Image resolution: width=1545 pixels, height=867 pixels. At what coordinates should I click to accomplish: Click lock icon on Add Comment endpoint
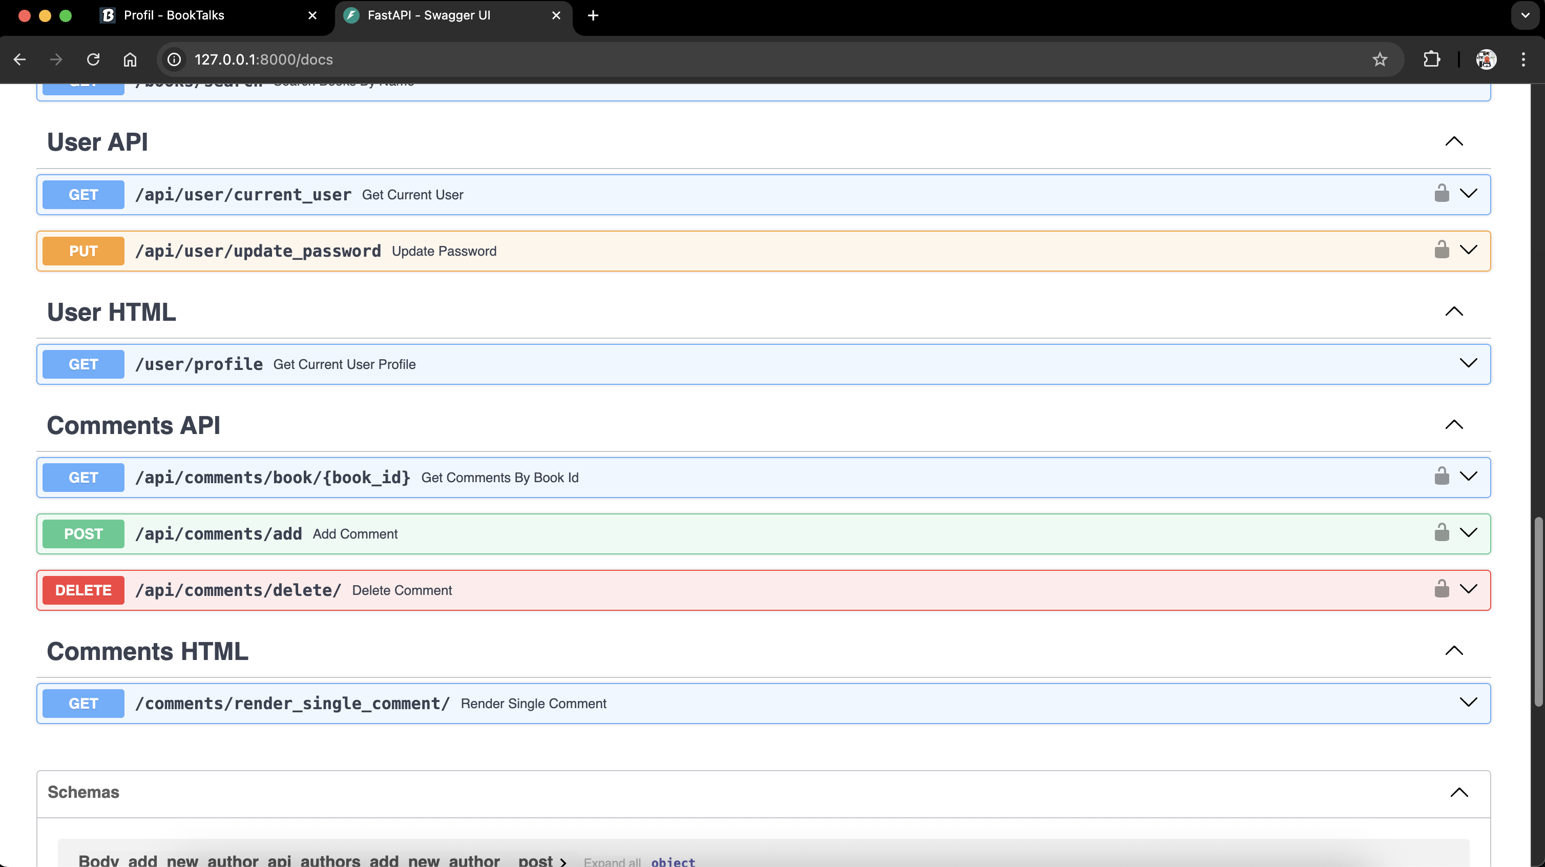pyautogui.click(x=1441, y=533)
